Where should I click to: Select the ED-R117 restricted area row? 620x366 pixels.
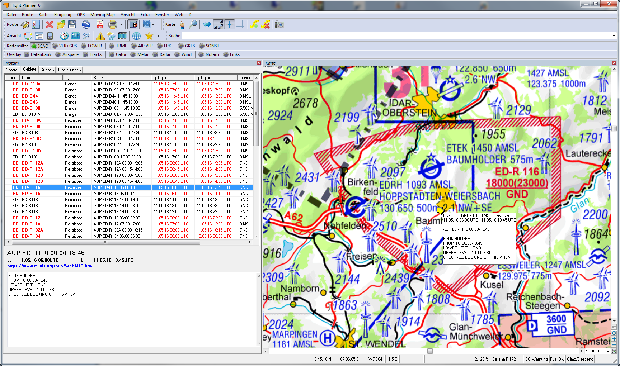coord(31,218)
